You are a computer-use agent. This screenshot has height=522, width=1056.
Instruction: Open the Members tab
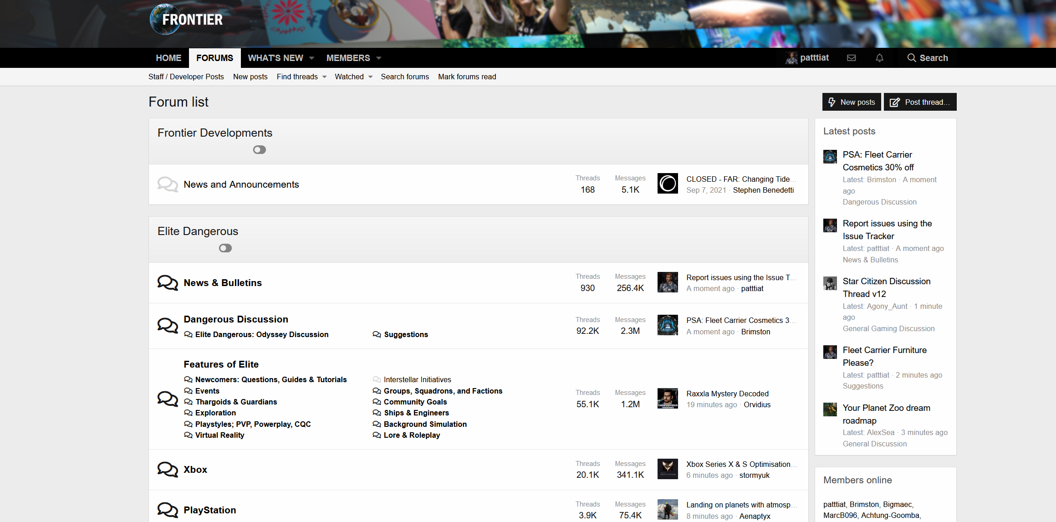pos(348,58)
